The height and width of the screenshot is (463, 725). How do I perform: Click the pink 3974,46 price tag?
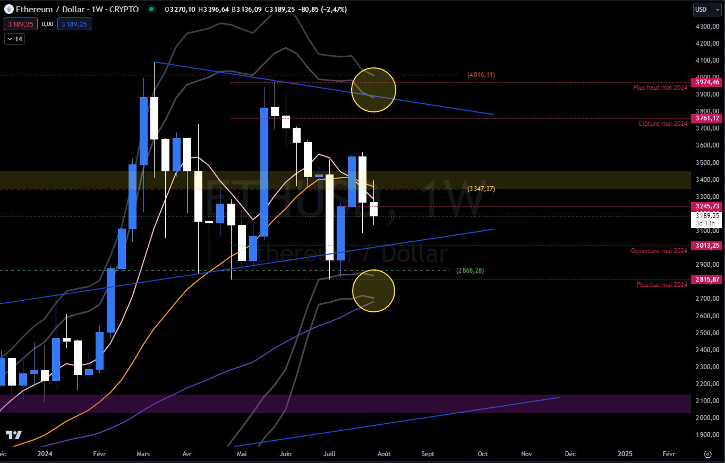coord(706,82)
